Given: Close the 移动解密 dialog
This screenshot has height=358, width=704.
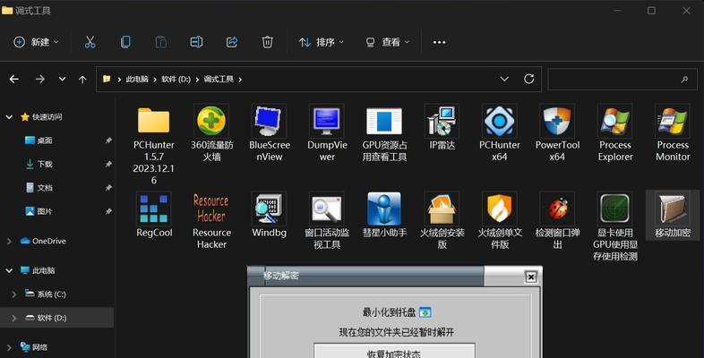Looking at the screenshot, I should pos(530,277).
